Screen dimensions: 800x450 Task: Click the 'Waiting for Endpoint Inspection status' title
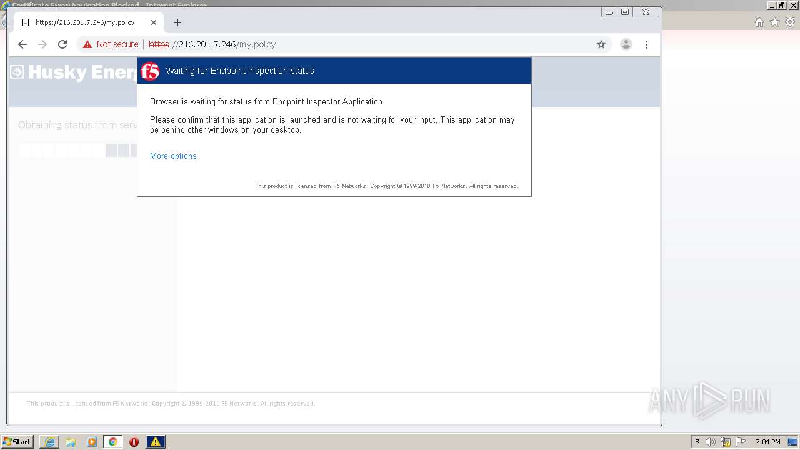click(x=240, y=71)
